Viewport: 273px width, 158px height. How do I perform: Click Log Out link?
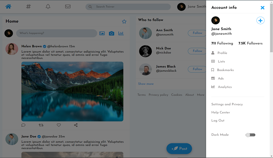click(x=218, y=120)
